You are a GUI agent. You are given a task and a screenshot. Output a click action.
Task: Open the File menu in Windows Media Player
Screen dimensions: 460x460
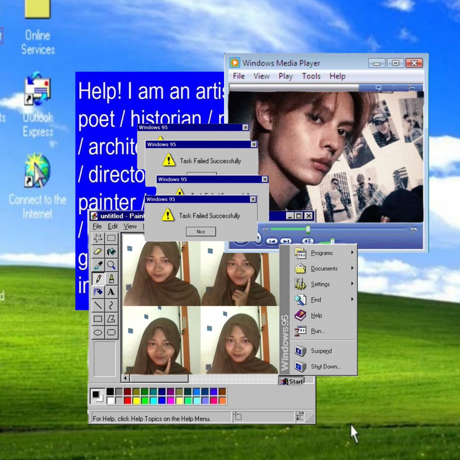coord(239,76)
